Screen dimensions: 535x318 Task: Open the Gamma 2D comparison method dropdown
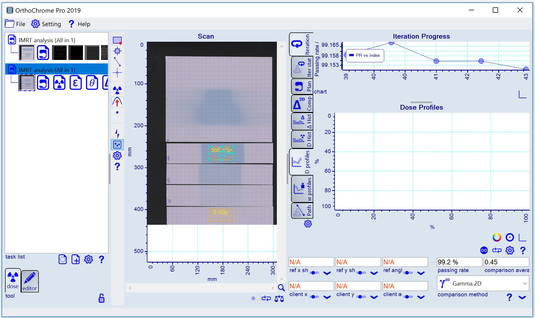[x=483, y=283]
